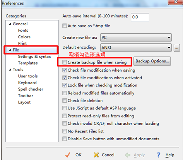Open the Spell checker category
Screen dimensions: 183x160
31,89
